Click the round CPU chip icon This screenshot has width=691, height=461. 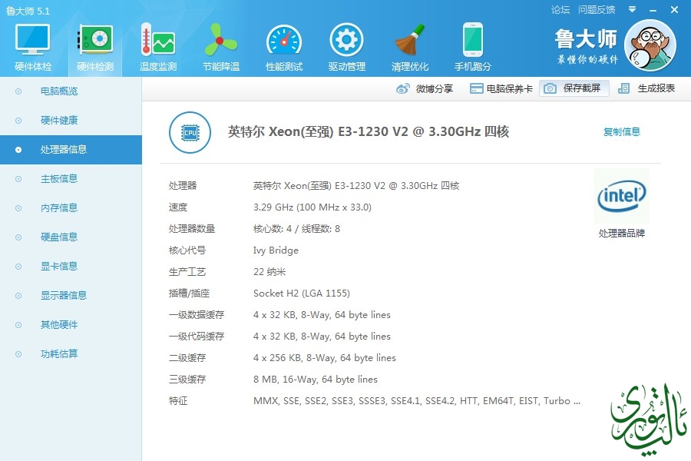[x=190, y=132]
